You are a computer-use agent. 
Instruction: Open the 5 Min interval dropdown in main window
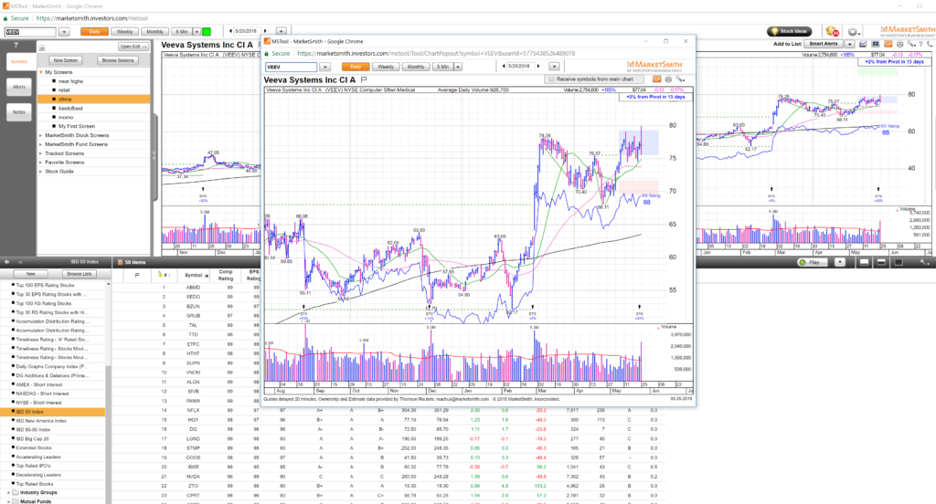click(x=197, y=32)
